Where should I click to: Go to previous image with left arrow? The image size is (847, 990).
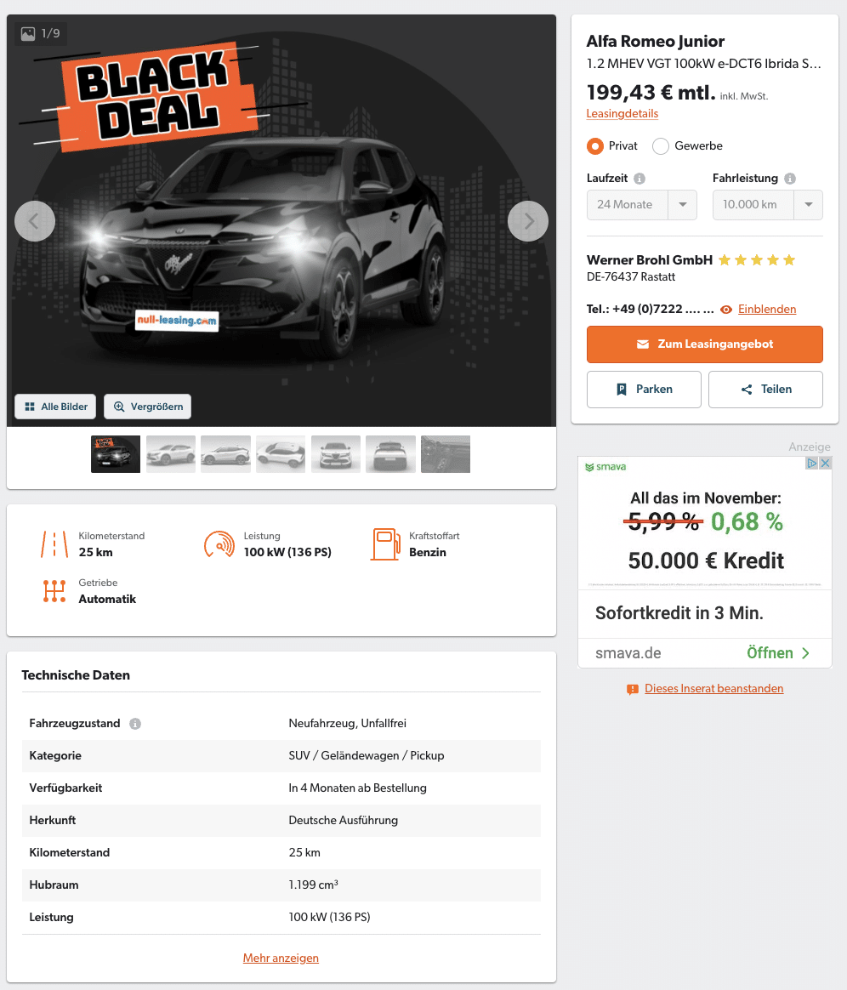(x=35, y=221)
